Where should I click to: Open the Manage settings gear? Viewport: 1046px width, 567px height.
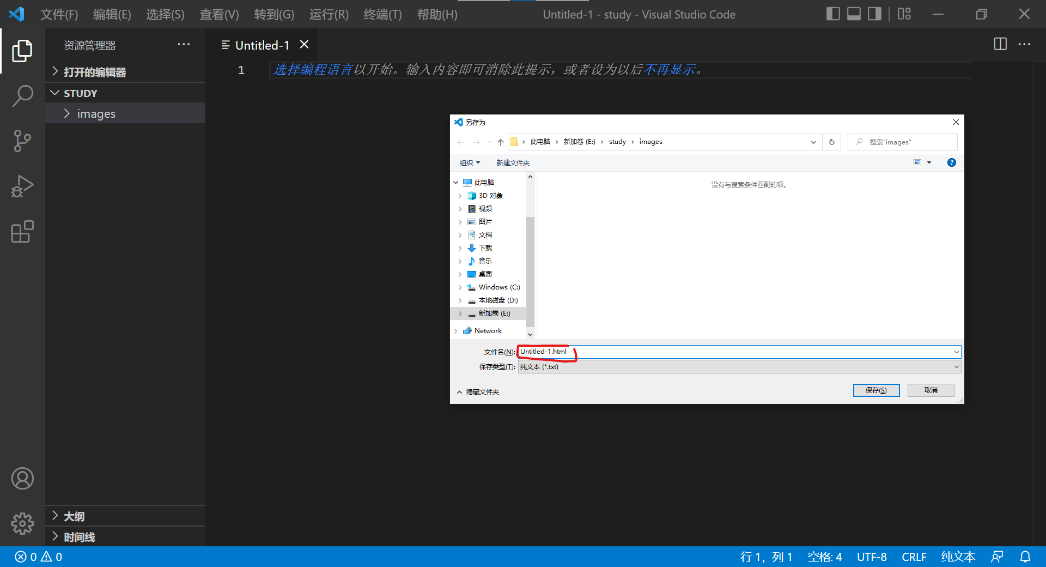(x=22, y=524)
